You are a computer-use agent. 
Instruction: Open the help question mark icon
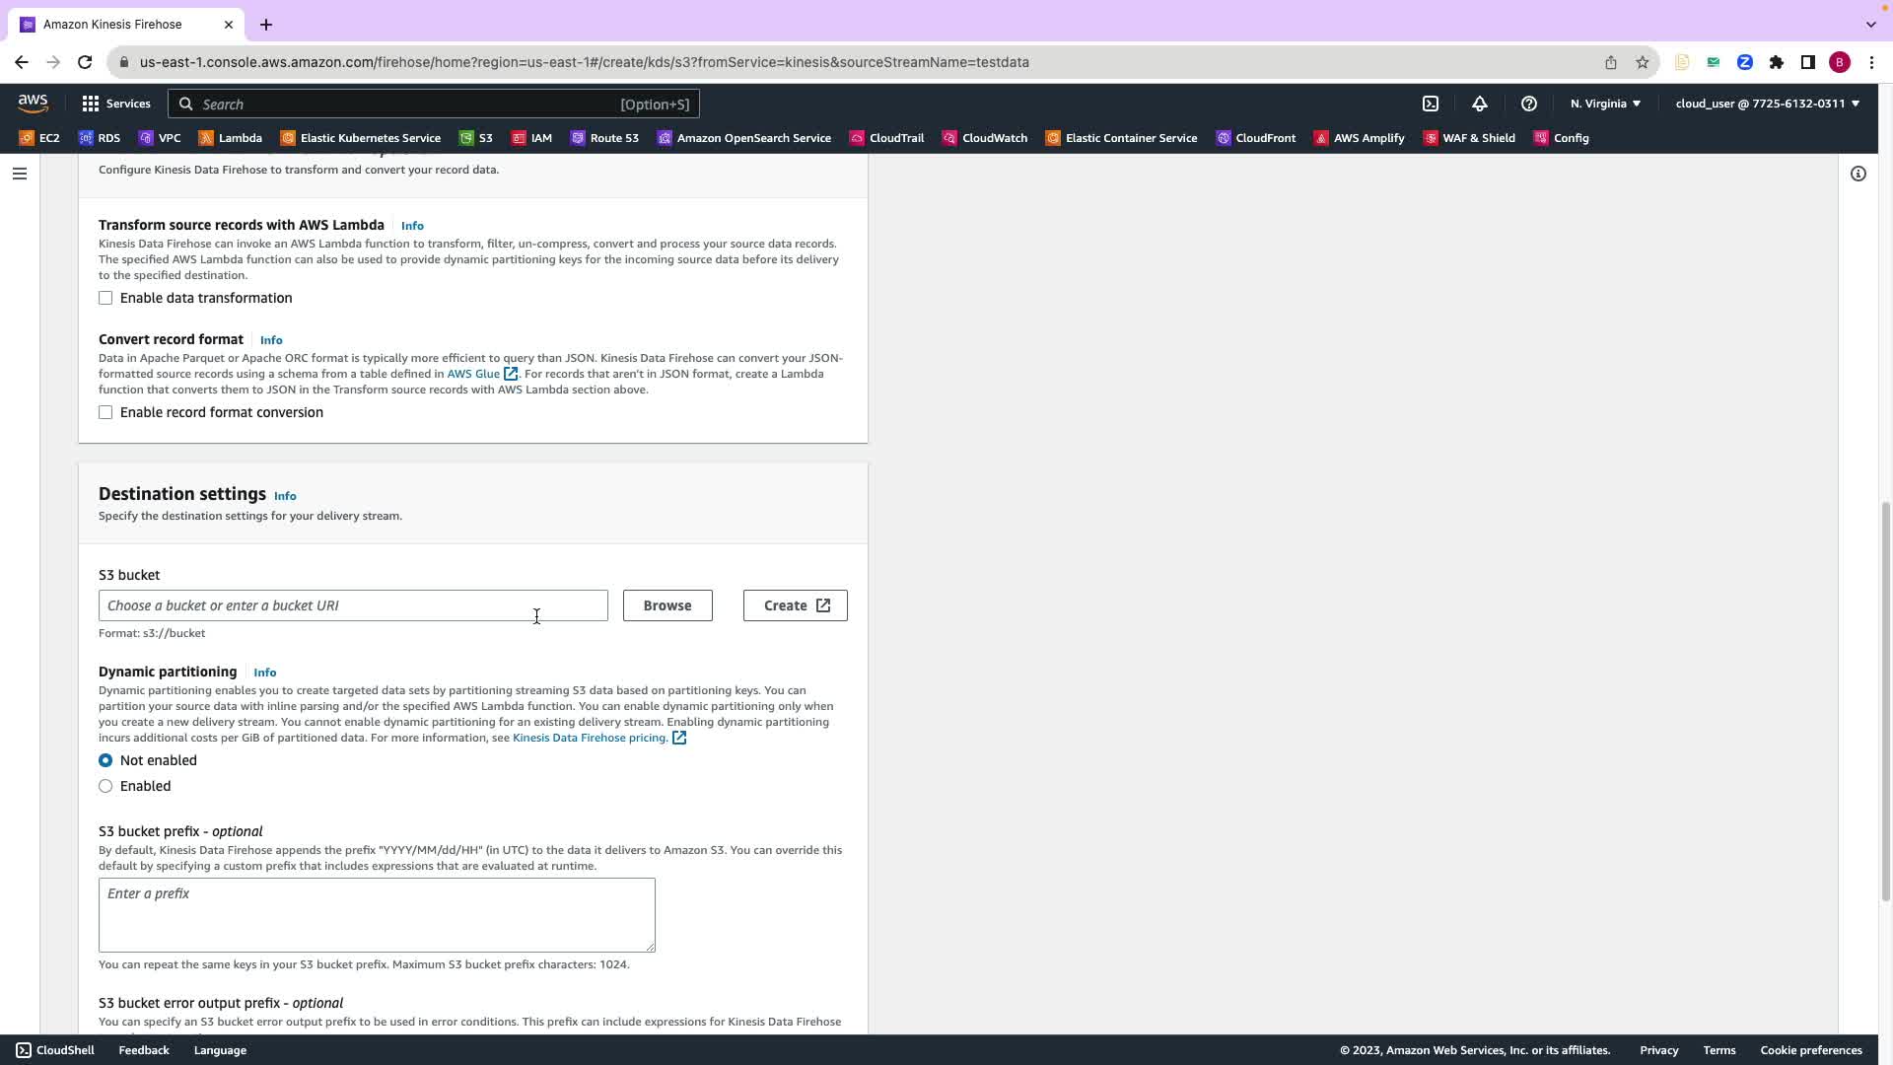[1529, 104]
